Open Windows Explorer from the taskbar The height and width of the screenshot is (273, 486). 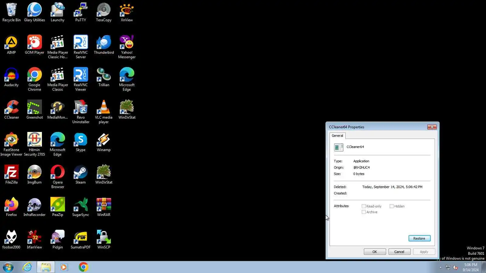tap(46, 267)
